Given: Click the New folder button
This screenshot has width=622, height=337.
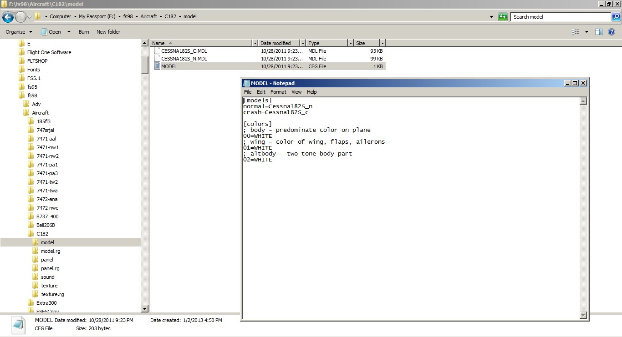Looking at the screenshot, I should [108, 32].
